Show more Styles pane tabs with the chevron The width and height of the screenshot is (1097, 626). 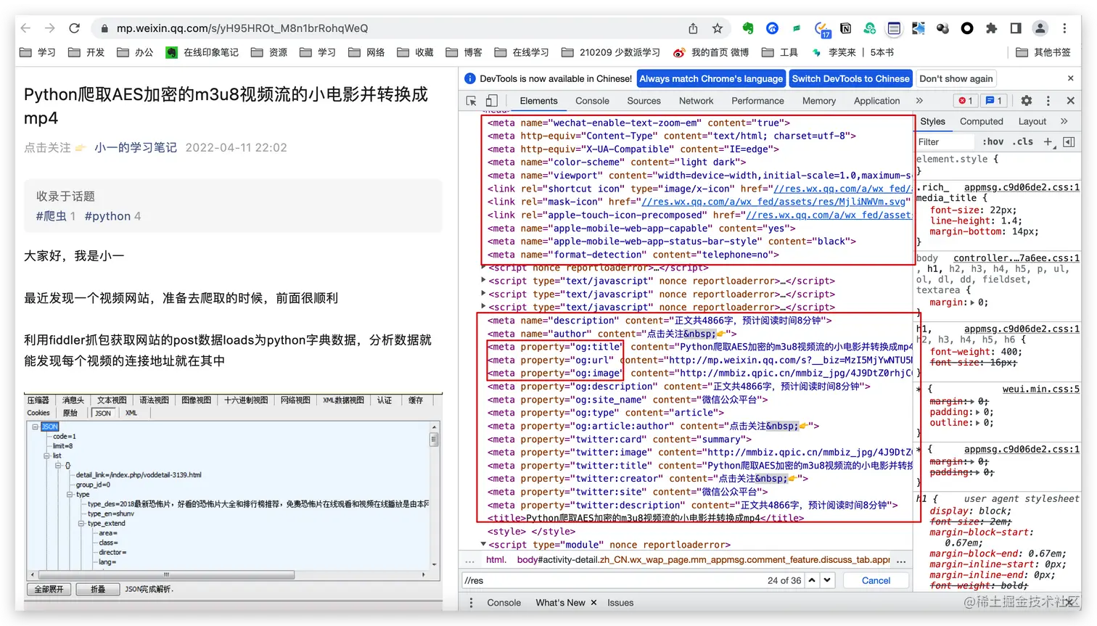(1064, 121)
